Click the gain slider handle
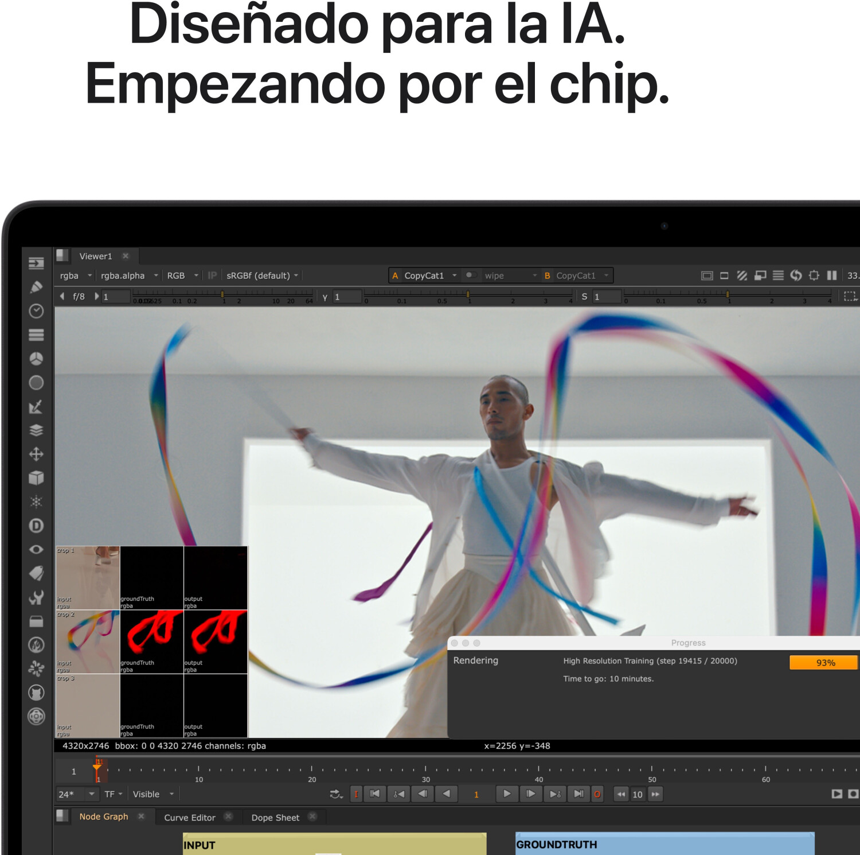Viewport: 860px width, 855px height. pos(222,294)
